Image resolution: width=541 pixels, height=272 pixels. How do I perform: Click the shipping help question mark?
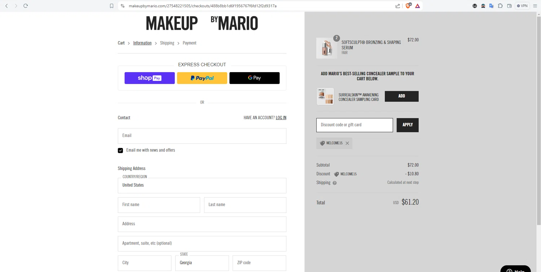click(x=335, y=183)
